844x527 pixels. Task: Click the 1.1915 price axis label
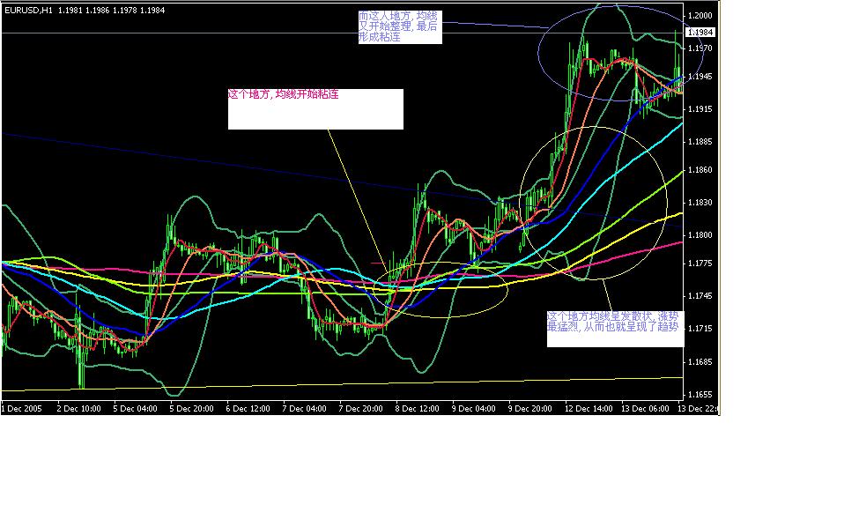point(700,109)
